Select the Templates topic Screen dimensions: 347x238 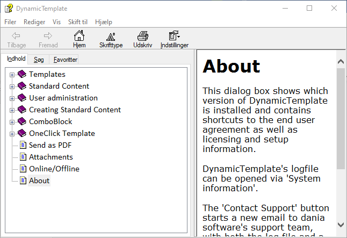tap(47, 74)
